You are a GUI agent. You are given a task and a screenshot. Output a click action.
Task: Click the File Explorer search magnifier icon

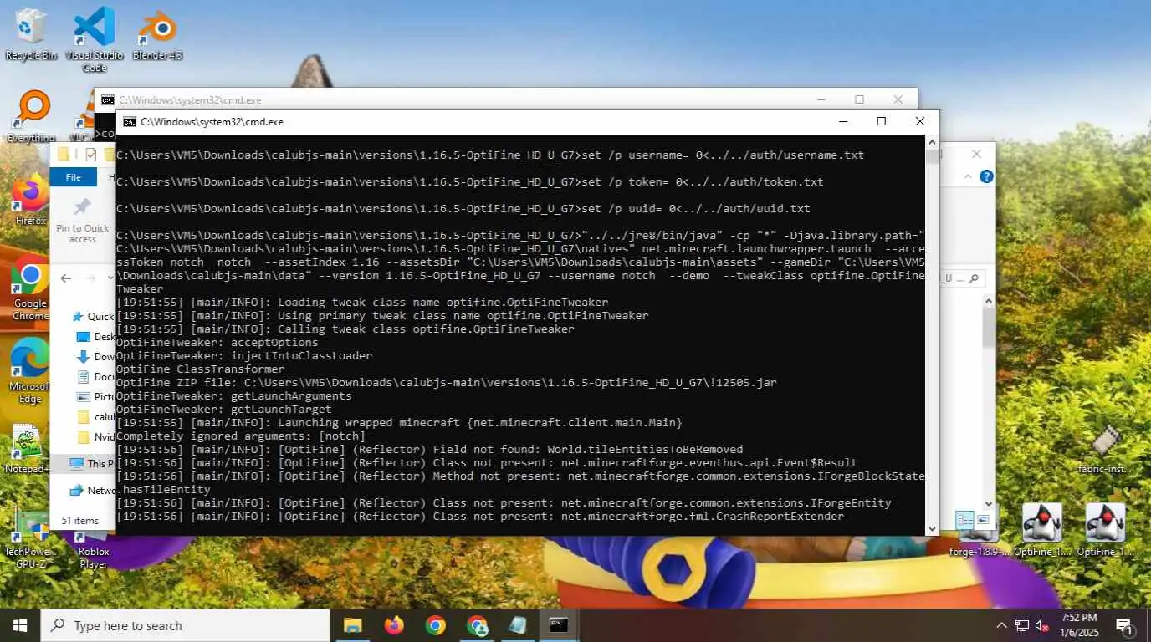point(975,278)
